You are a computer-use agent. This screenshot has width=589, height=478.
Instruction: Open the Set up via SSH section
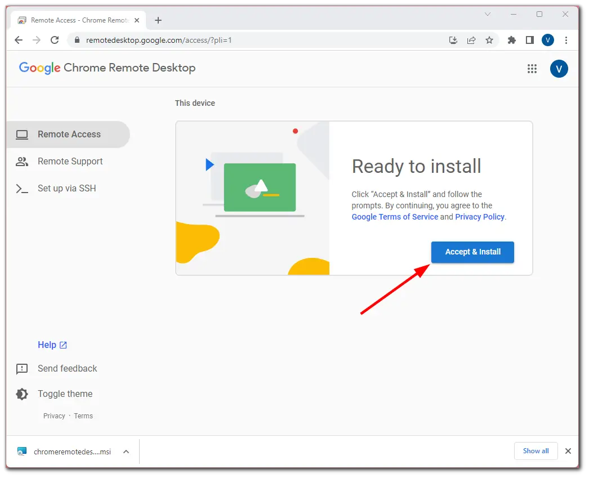point(66,188)
